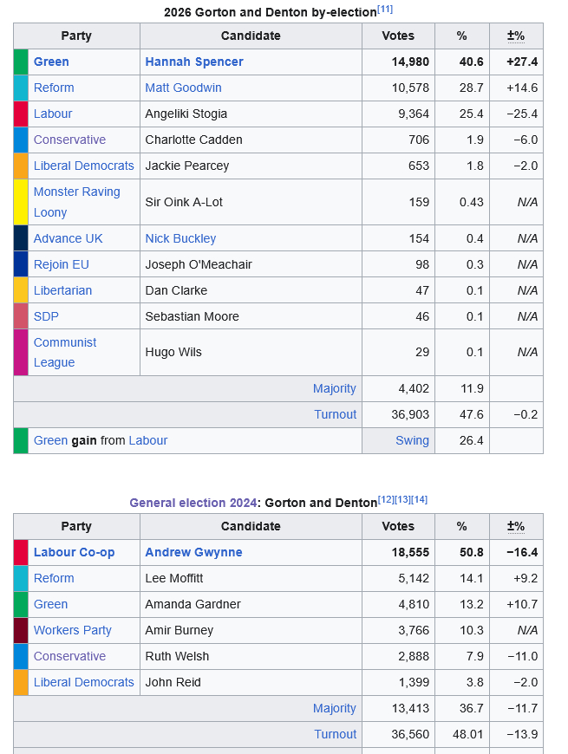Image resolution: width=568 pixels, height=754 pixels.
Task: Click yellow Monster Raving Loony color cell
Action: 21,202
